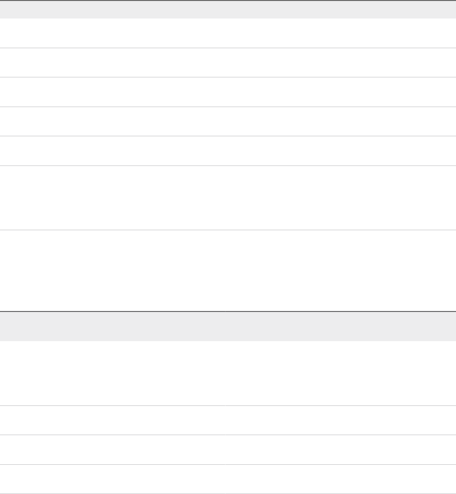Click the left cell of the lower table's second row

click(x=113, y=421)
